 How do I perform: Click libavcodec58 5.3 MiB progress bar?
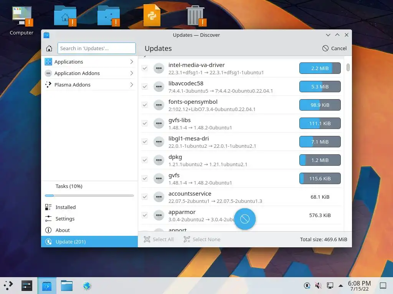[x=320, y=87]
